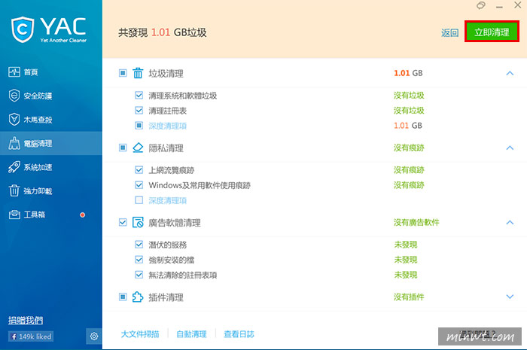Collapse the 廣告軟體清理 section chevron
Screen dimensions: 527x350
[x=510, y=222]
